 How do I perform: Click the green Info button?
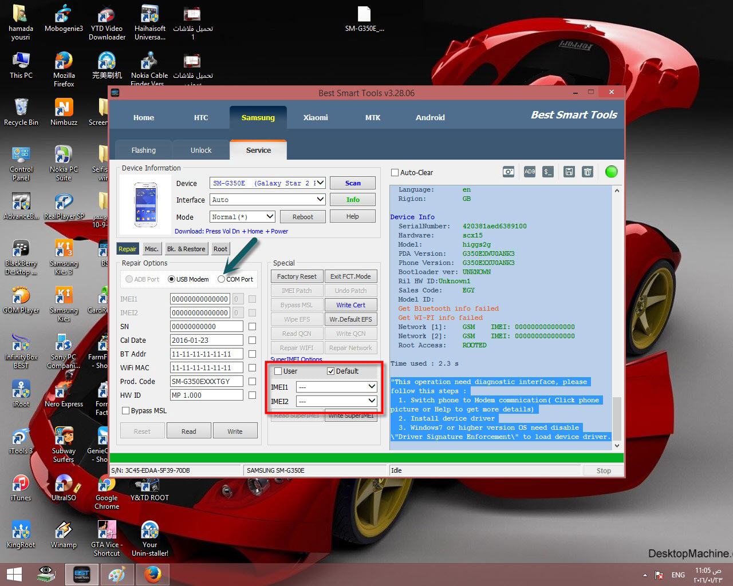pos(353,200)
